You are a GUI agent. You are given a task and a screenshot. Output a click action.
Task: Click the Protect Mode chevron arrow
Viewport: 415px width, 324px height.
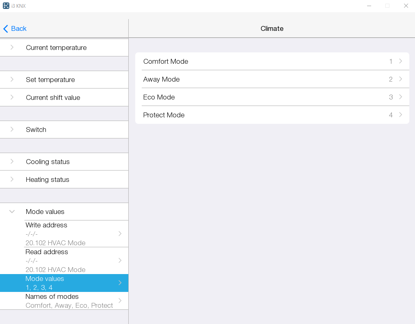pos(400,115)
